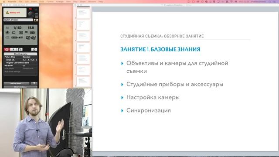Select the tools setup menu tab

(x=19, y=49)
